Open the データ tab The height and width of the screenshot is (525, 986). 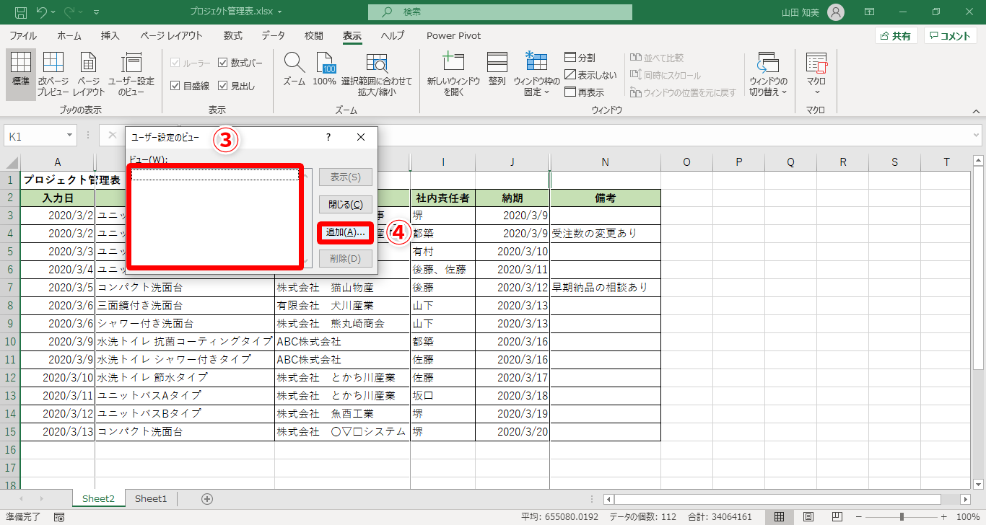point(274,35)
